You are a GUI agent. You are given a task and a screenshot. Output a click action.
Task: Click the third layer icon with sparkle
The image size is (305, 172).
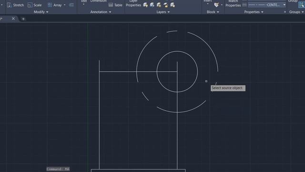coord(159,5)
